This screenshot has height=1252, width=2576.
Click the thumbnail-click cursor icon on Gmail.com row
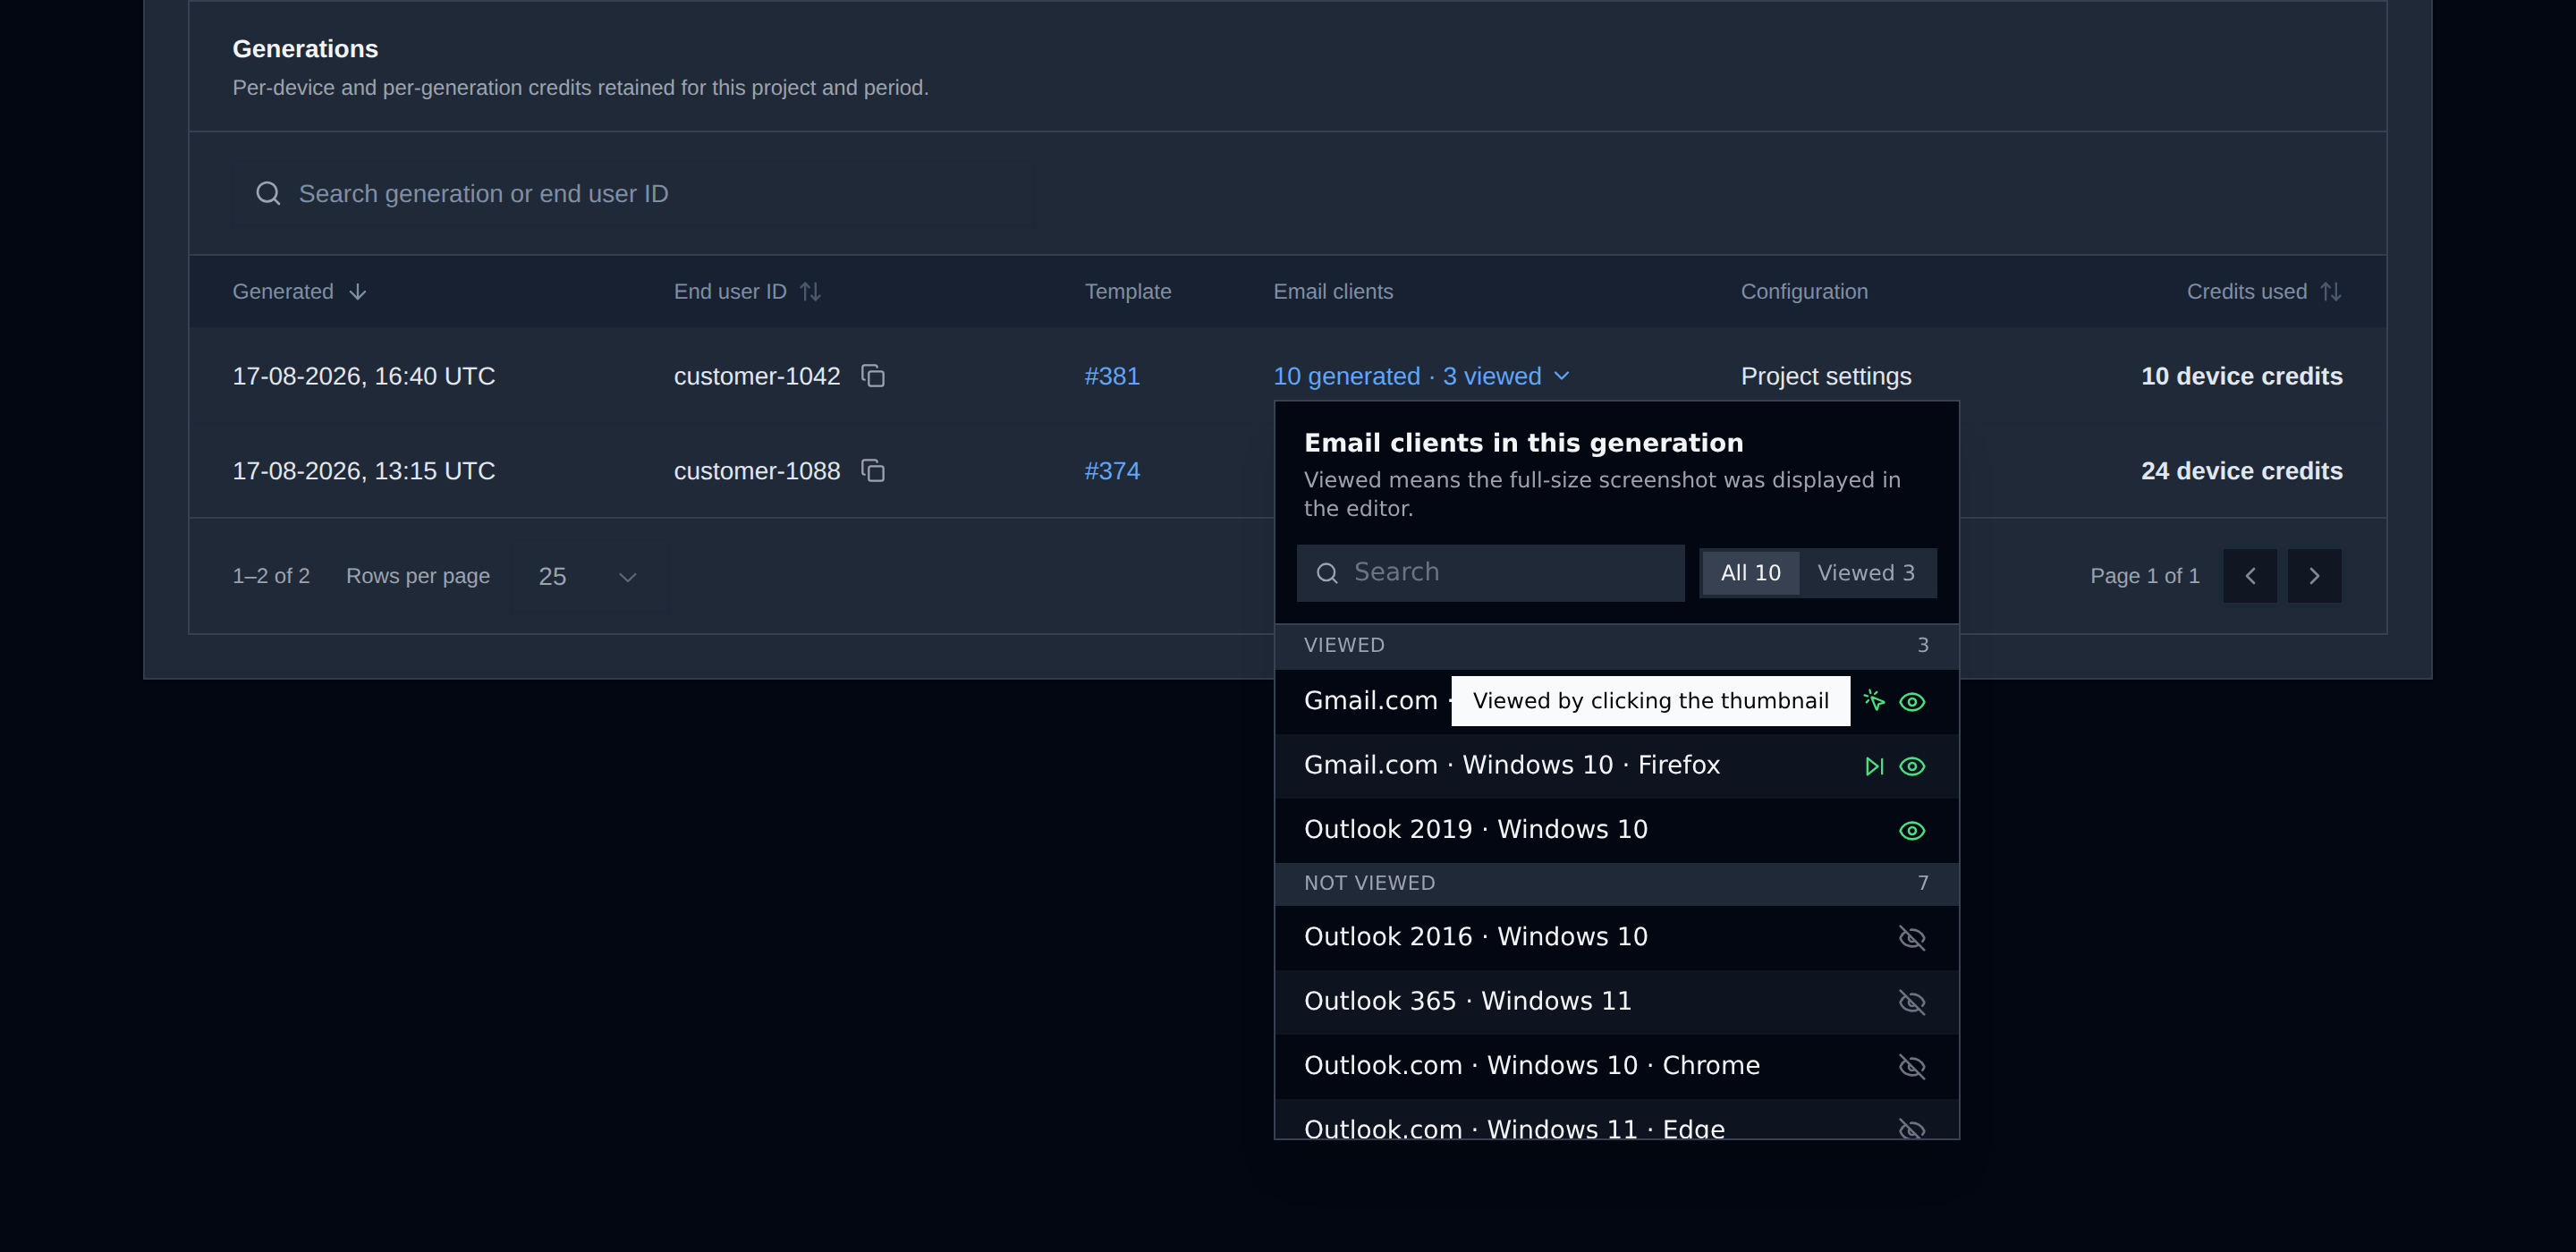[1874, 701]
